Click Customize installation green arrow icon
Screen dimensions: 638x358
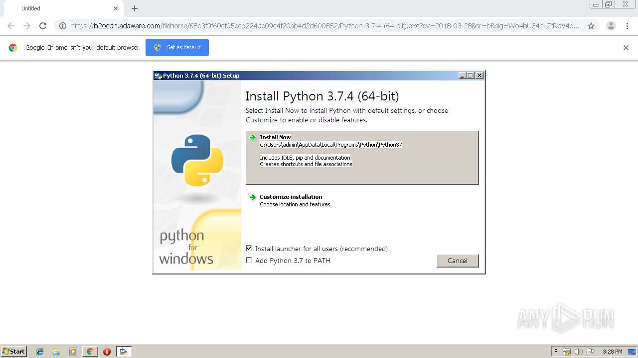(x=253, y=197)
